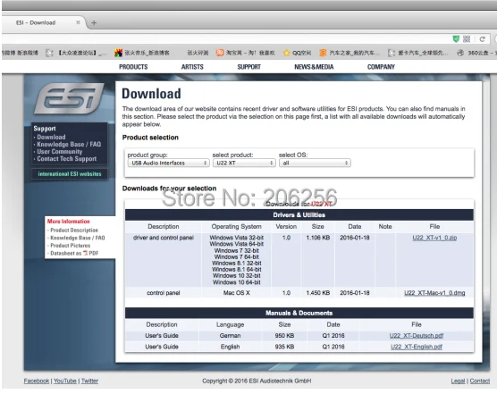Open Knowledge Base / FAQ in Support sidebar
497x394 pixels.
pyautogui.click(x=69, y=145)
